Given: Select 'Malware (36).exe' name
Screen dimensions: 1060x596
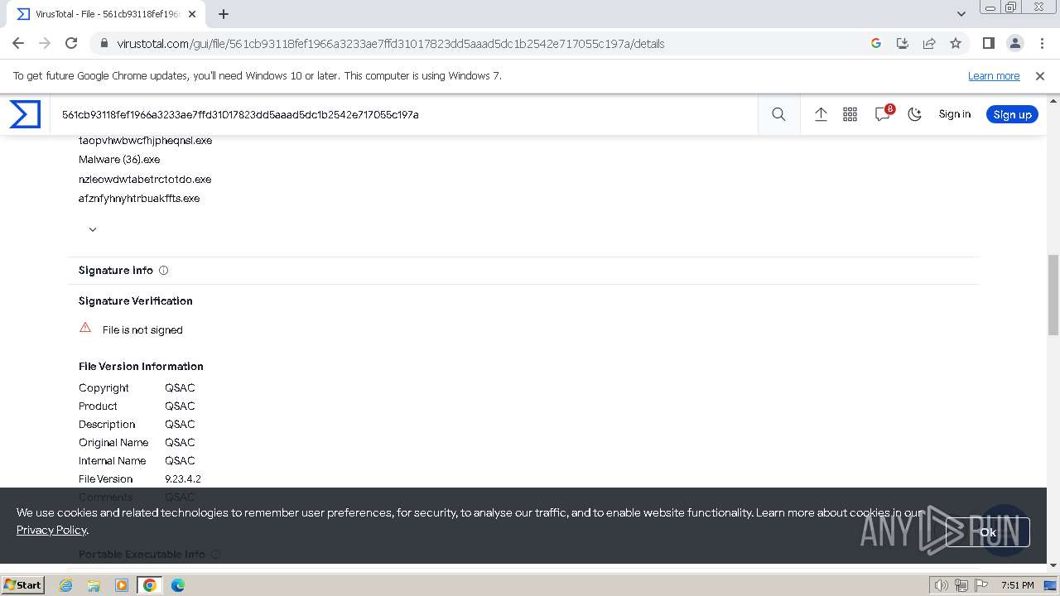Looking at the screenshot, I should (119, 159).
